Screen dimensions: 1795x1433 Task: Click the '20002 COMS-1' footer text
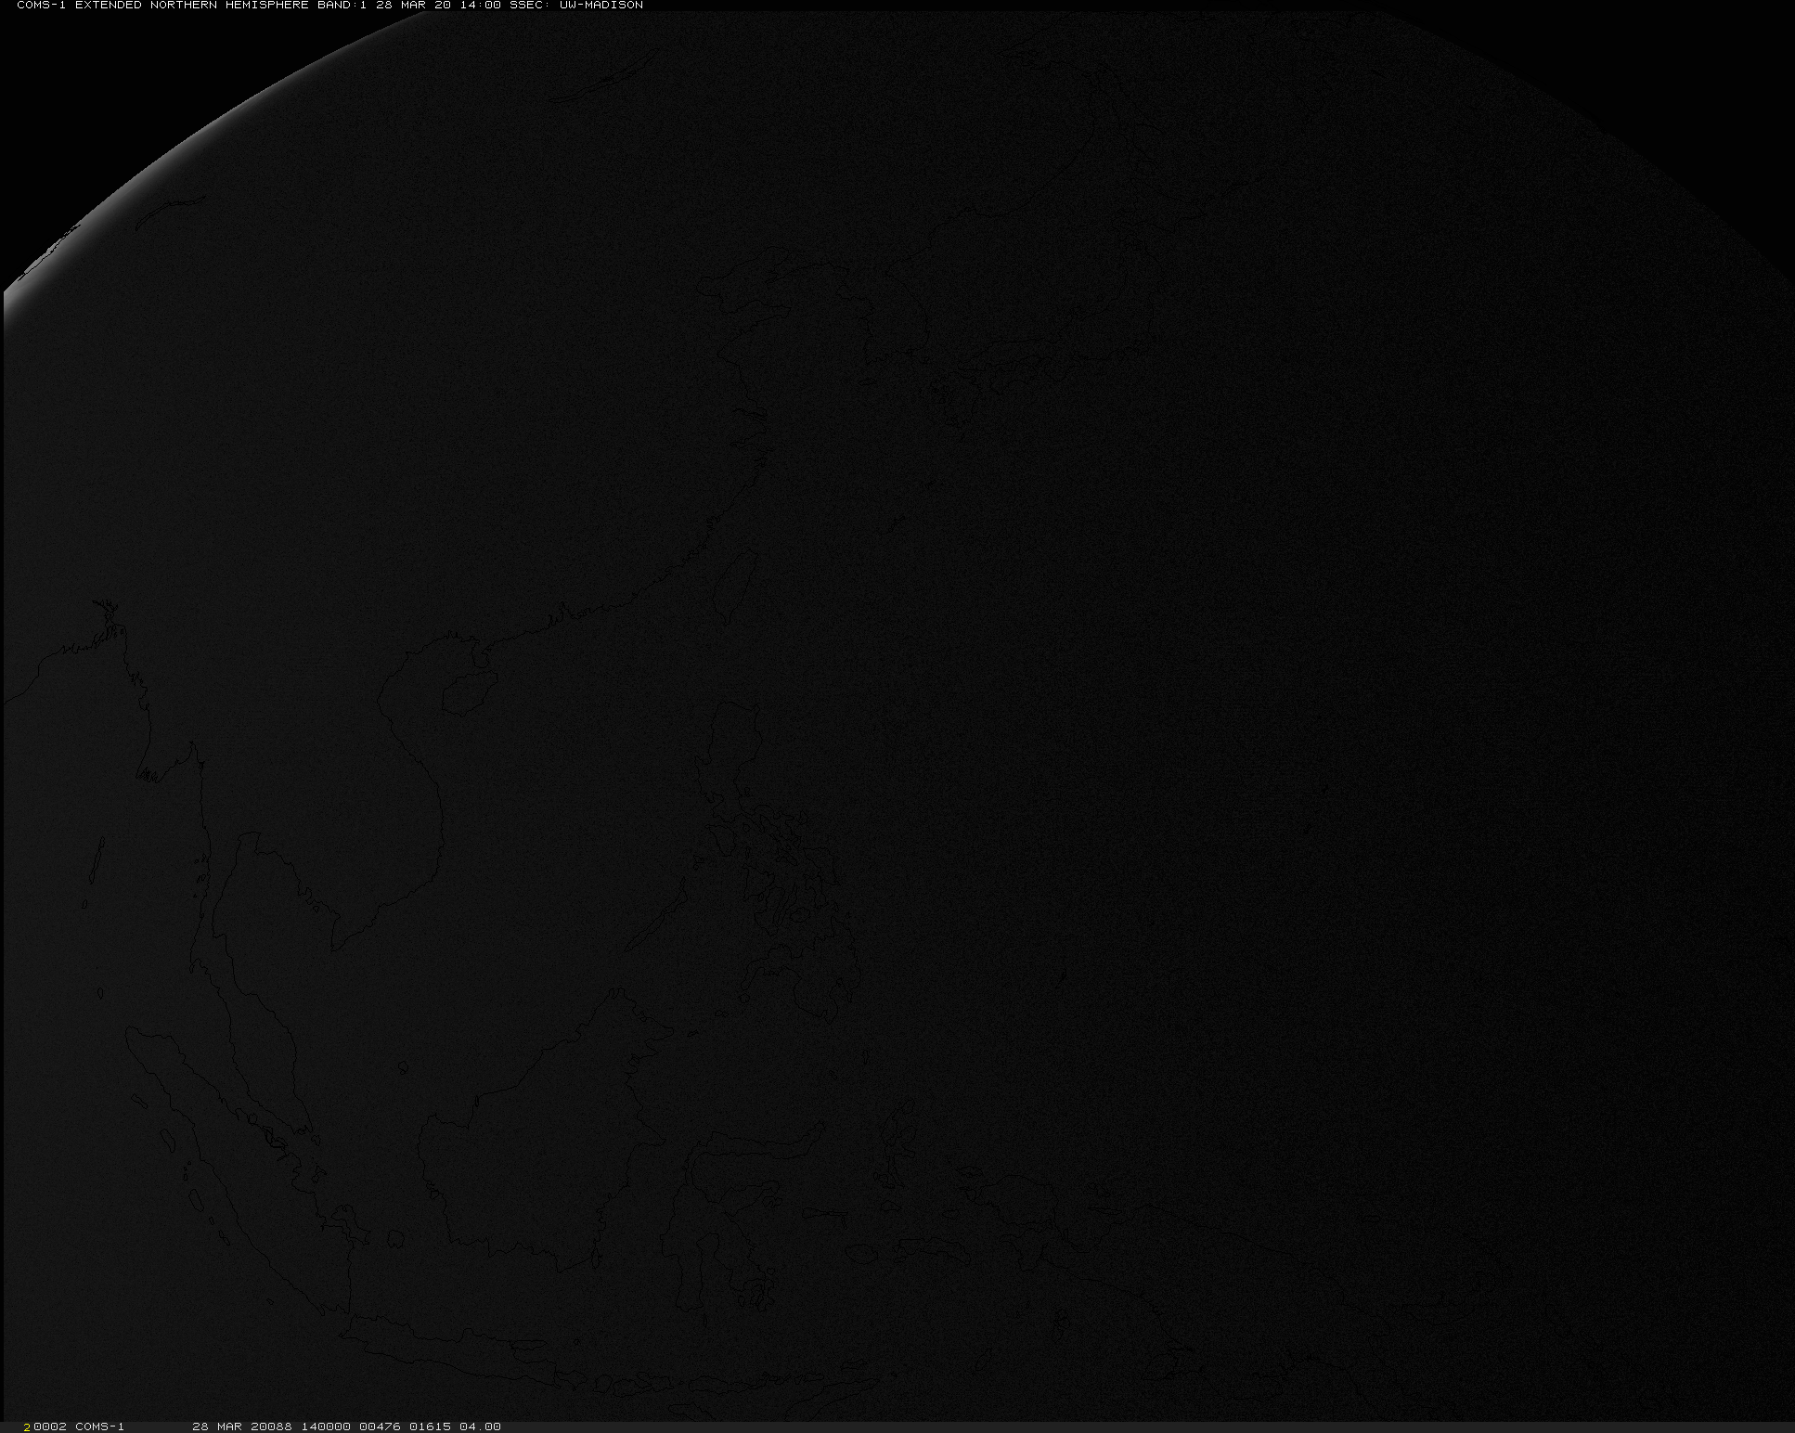pos(74,1427)
